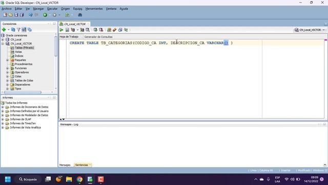Screen dimensions: 328x185
Task: Click the Save All icon
Action: (22, 15)
